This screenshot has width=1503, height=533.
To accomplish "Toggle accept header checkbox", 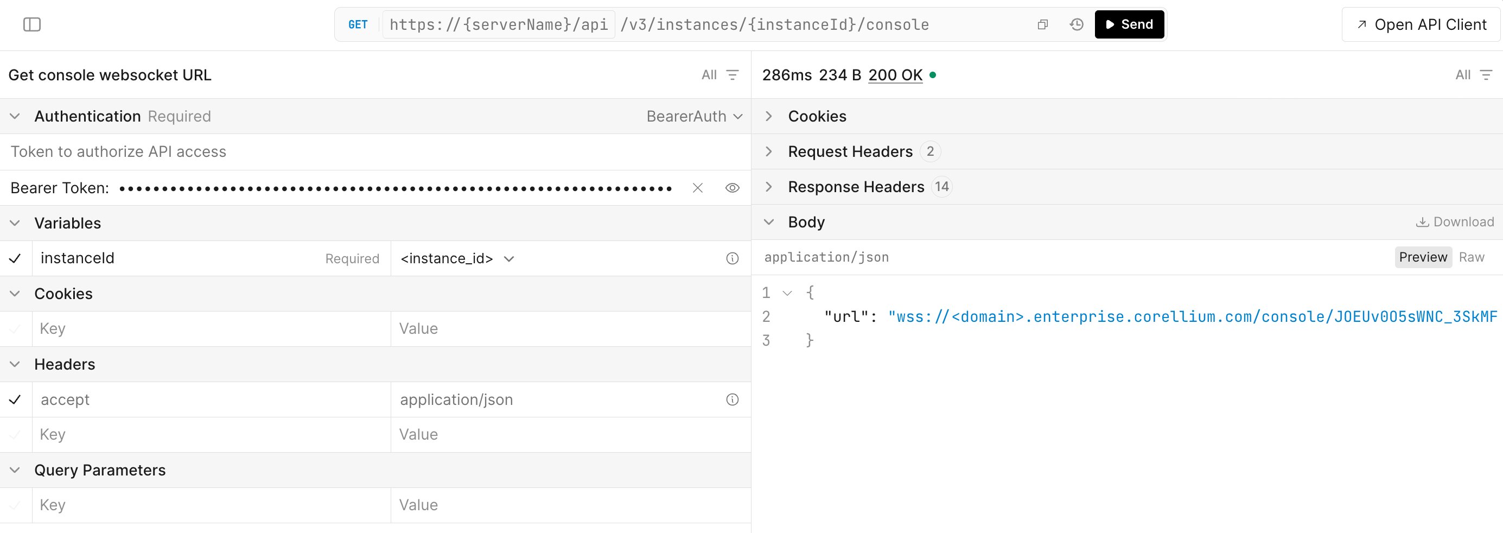I will pos(15,400).
